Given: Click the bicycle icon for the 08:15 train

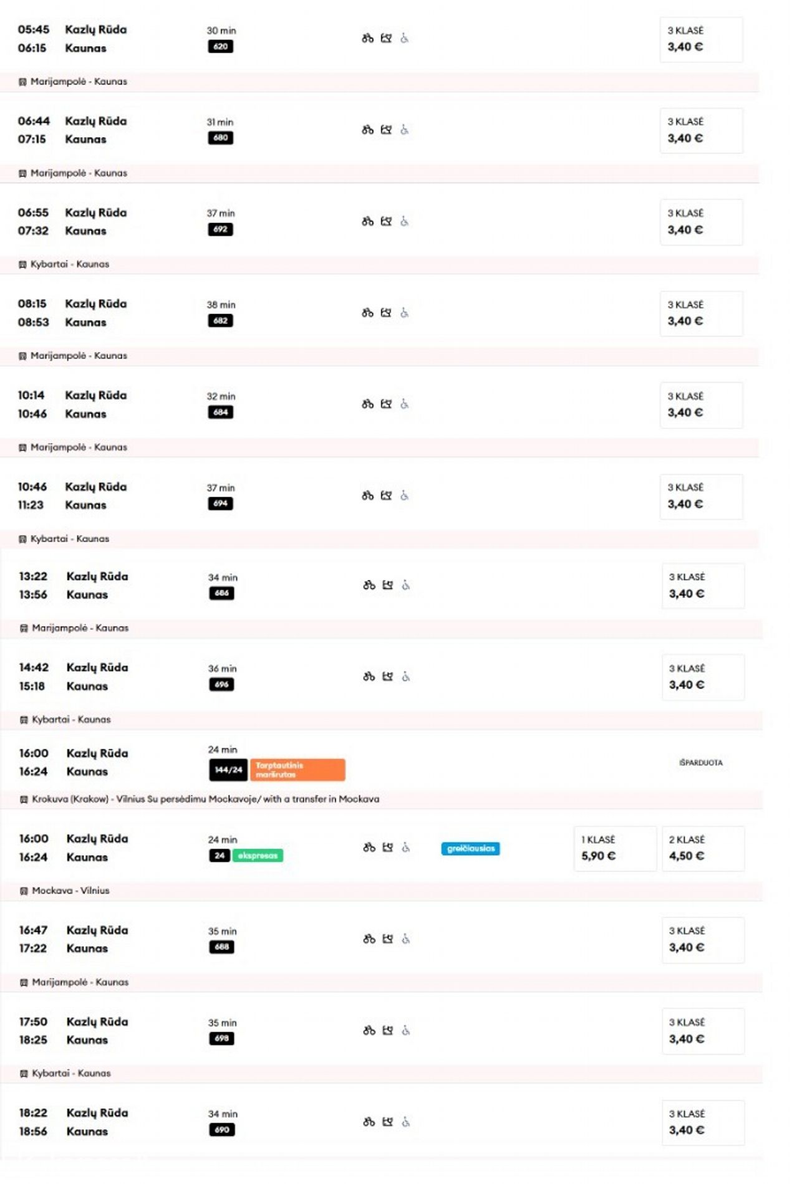Looking at the screenshot, I should [367, 313].
